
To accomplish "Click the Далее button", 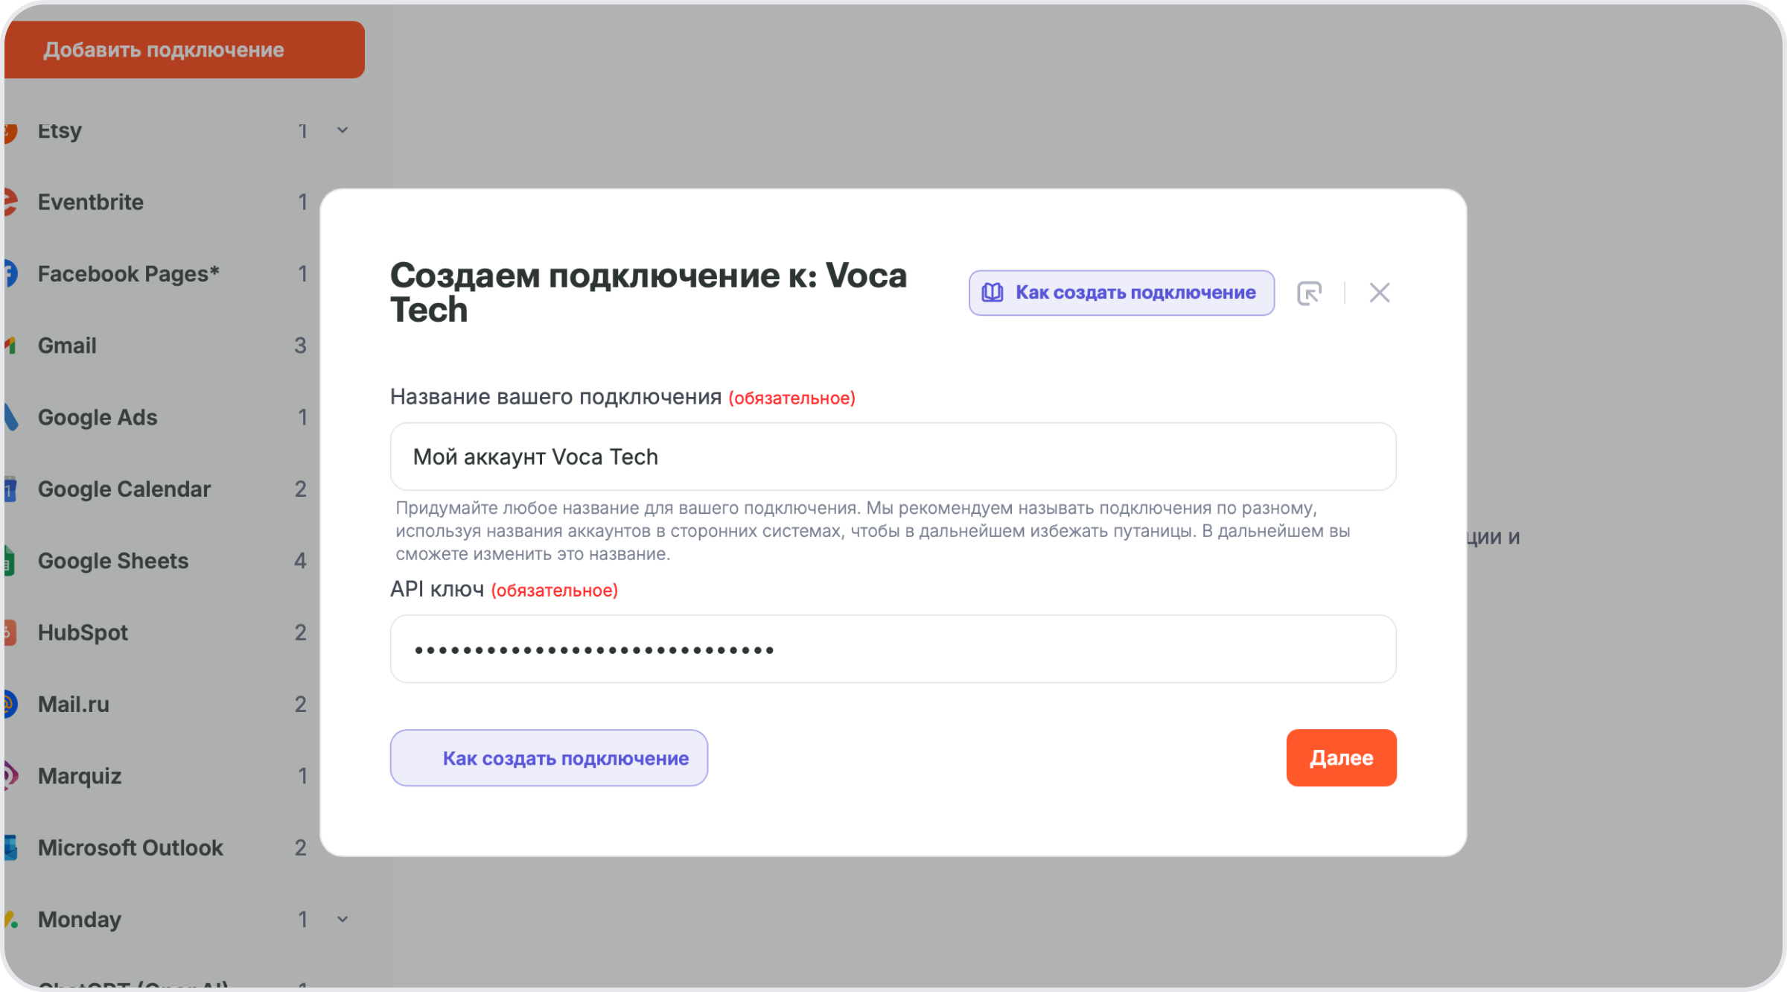I will pyautogui.click(x=1340, y=757).
